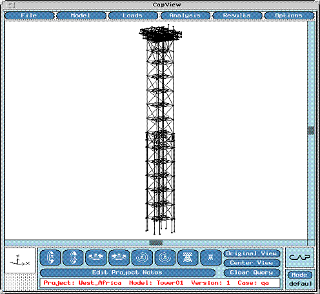Click the large tower zoom-in icon
Image resolution: width=320 pixels, height=294 pixels.
click(x=188, y=257)
